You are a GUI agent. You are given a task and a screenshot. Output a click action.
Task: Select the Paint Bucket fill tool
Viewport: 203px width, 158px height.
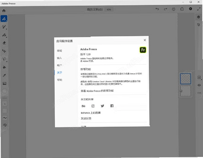click(4, 67)
